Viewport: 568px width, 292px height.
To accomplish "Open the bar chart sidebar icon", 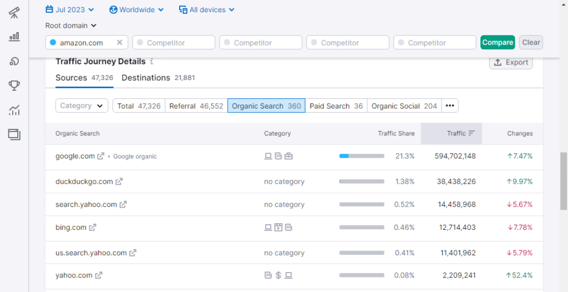I will click(14, 36).
